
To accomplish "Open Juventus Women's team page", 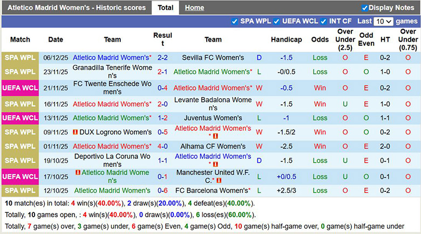I will click(x=213, y=118).
